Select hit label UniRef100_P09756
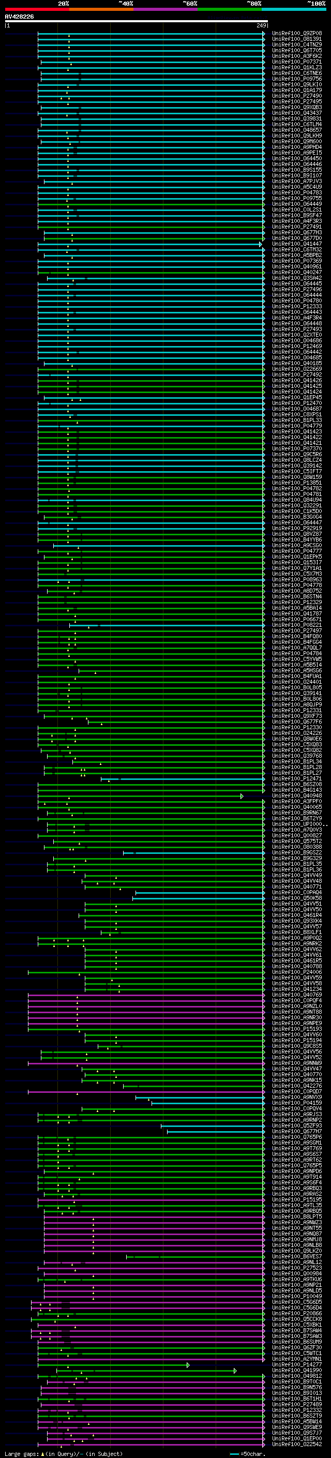 pyautogui.click(x=297, y=79)
